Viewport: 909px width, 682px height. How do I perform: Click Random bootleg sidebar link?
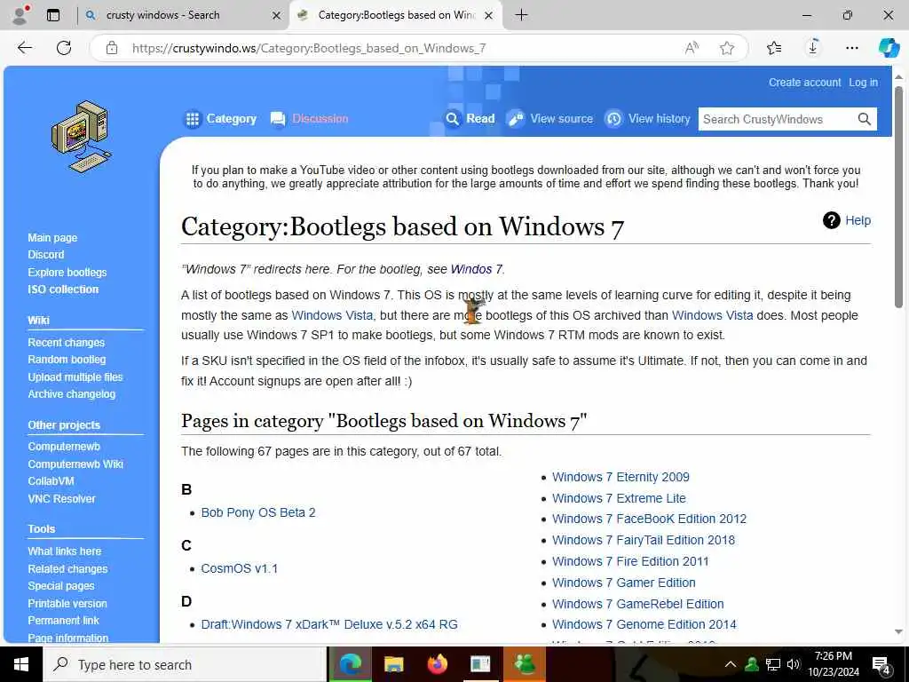67,360
